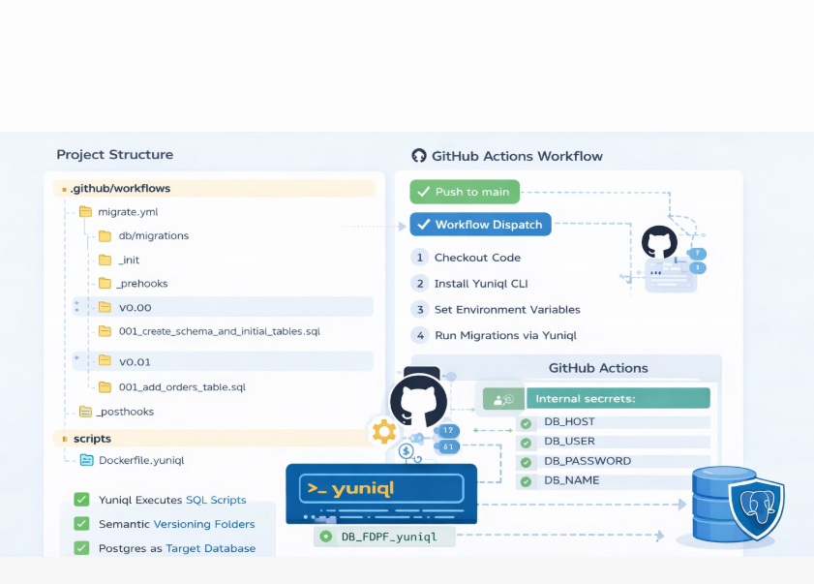The width and height of the screenshot is (814, 584).
Task: Click the Push to main button
Action: click(464, 192)
